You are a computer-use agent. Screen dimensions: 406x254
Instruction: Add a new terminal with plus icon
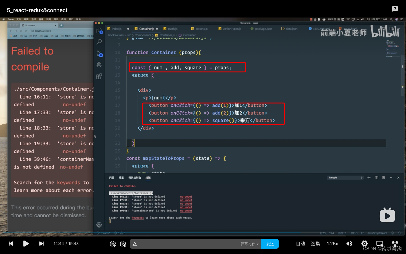(x=369, y=178)
